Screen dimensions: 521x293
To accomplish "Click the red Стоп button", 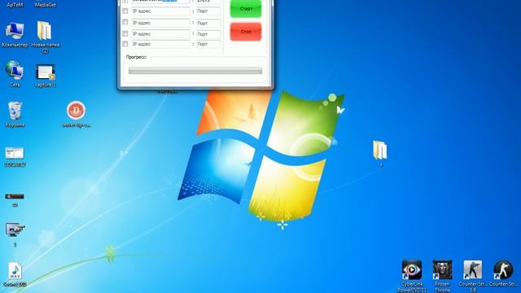I will [246, 32].
